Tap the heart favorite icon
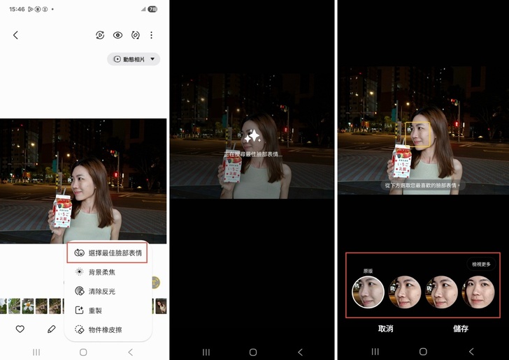The image size is (509, 360). click(x=20, y=329)
